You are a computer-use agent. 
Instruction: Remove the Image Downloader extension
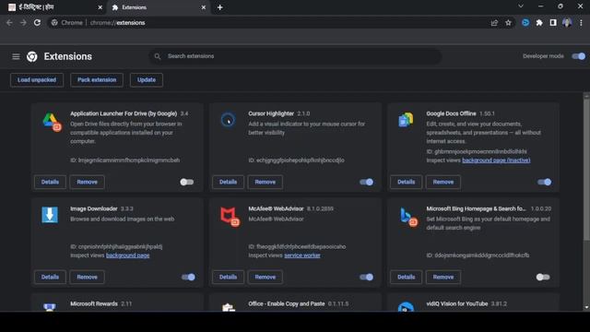[88, 277]
